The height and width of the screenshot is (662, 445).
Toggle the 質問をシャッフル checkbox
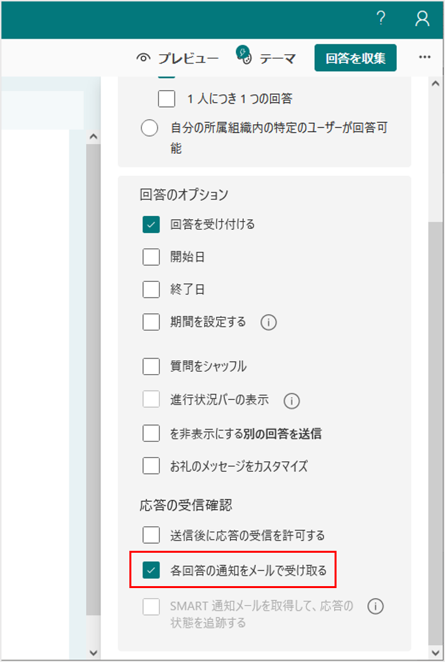pos(152,366)
